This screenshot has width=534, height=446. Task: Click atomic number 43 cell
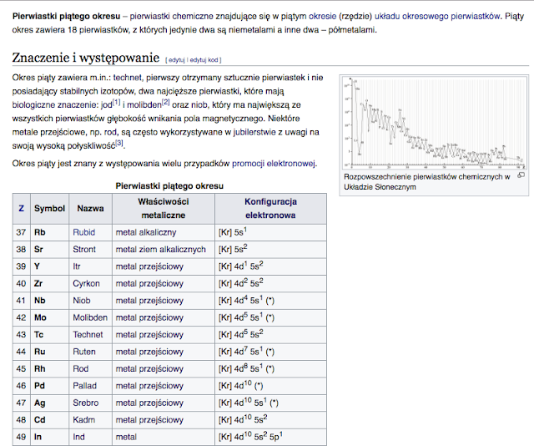[22, 334]
